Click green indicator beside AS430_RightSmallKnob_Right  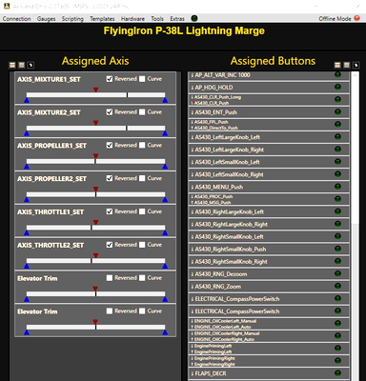point(337,261)
